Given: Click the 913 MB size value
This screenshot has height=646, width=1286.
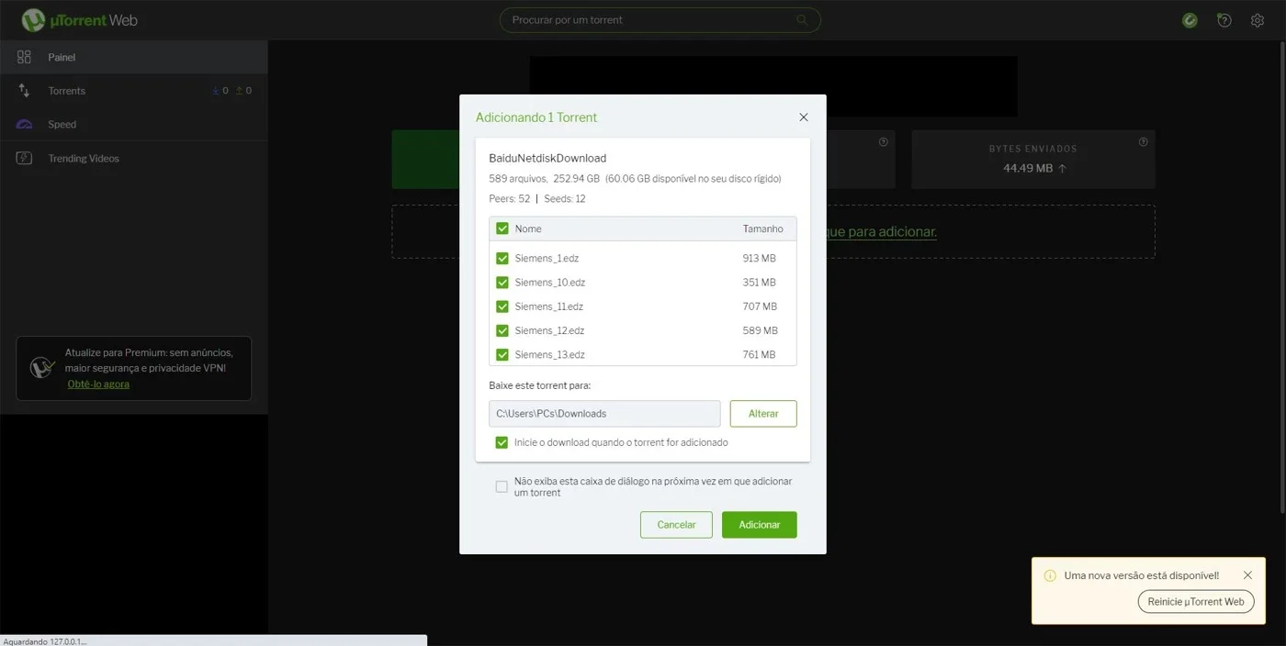Looking at the screenshot, I should pos(760,259).
